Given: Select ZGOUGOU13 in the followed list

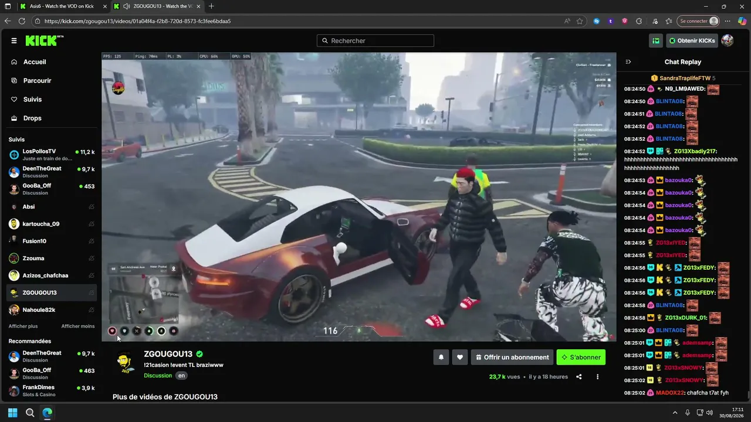Looking at the screenshot, I should pyautogui.click(x=52, y=292).
